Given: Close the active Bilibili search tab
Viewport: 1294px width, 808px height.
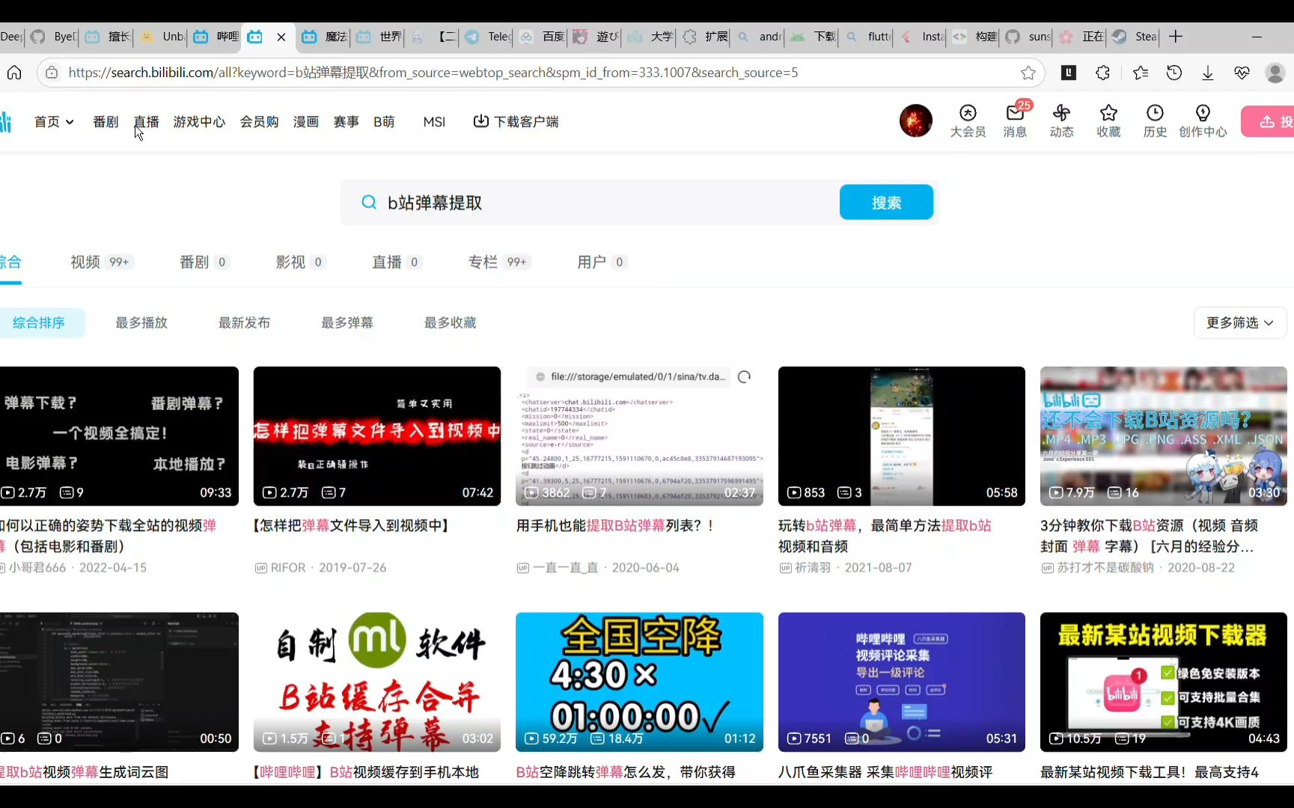Looking at the screenshot, I should tap(281, 37).
